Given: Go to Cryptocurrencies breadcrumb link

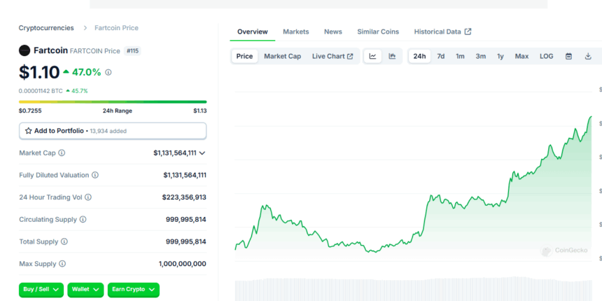Looking at the screenshot, I should click(x=46, y=28).
